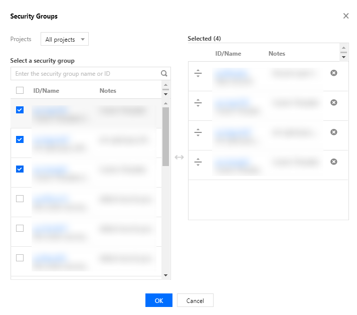This screenshot has width=357, height=315.
Task: Click the left list scroll-down arrow
Action: 166,275
